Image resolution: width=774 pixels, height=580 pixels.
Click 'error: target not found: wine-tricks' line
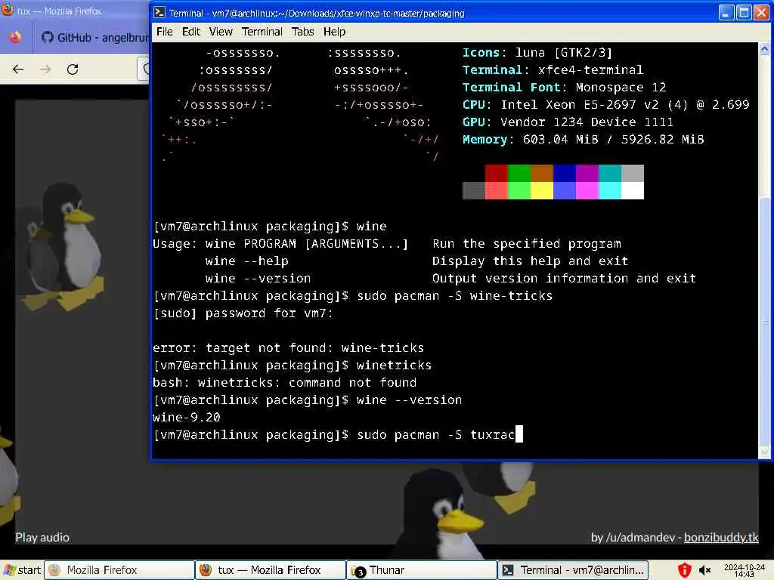click(x=288, y=348)
